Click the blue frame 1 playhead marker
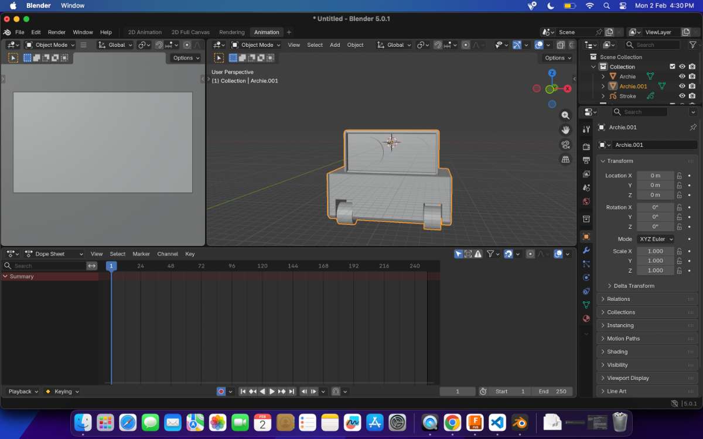Viewport: 703px width, 439px height. (111, 266)
